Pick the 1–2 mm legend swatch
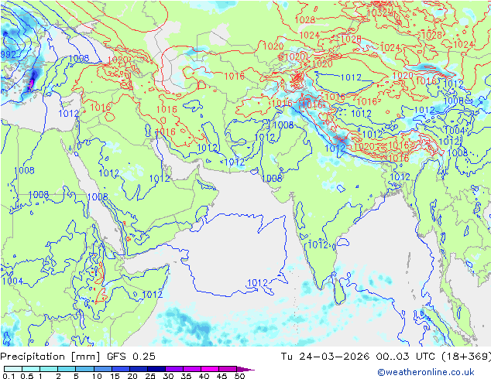This screenshot has width=491, height=379. pos(49,369)
